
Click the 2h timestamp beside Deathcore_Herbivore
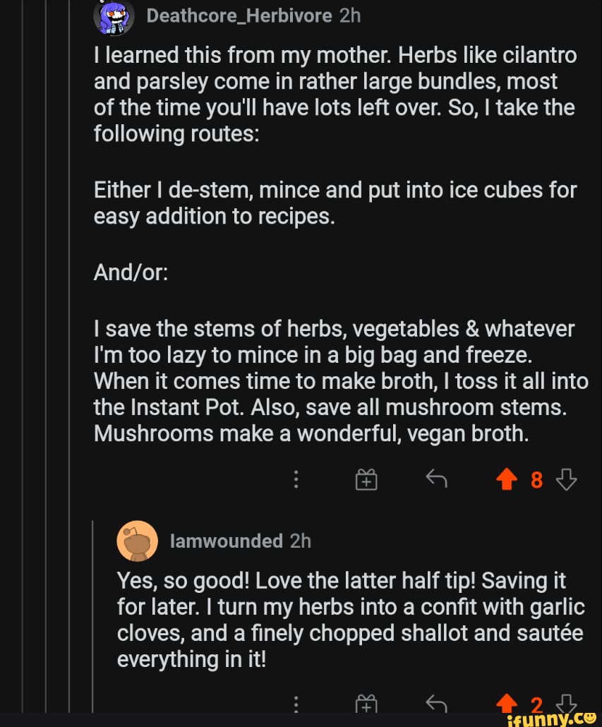(350, 16)
